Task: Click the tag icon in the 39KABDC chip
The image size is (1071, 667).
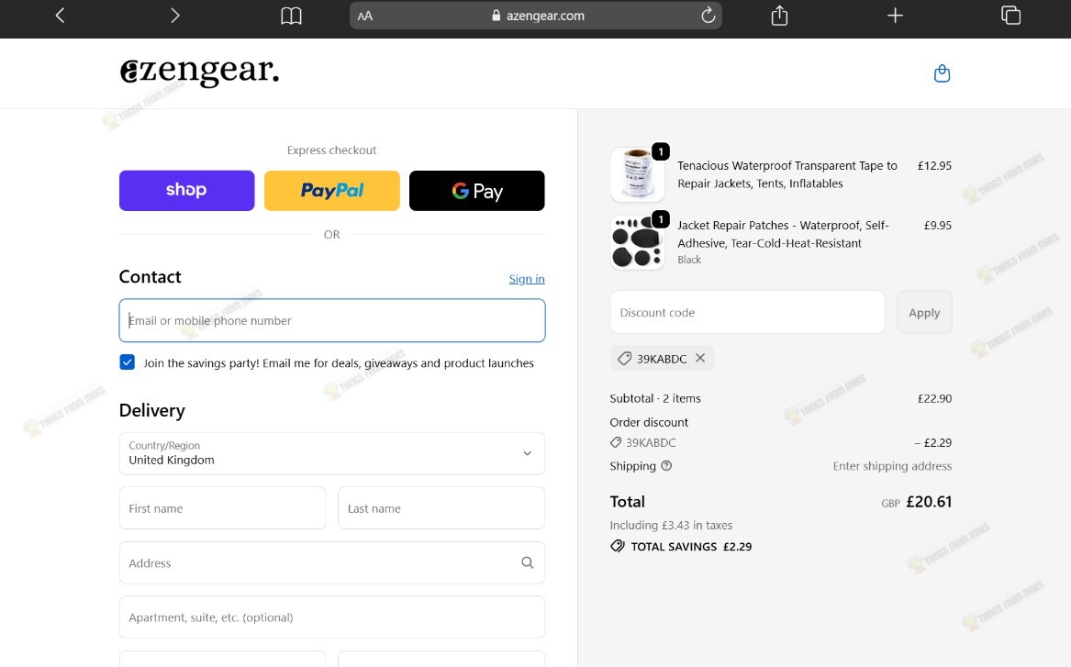Action: (x=624, y=359)
